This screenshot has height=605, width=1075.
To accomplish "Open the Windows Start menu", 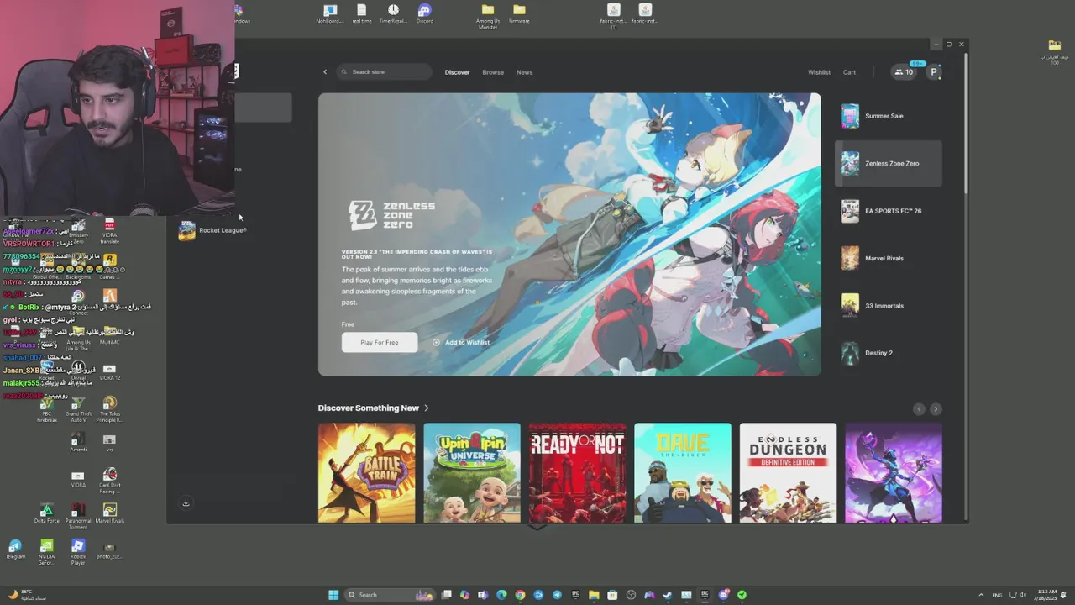I will pyautogui.click(x=333, y=595).
